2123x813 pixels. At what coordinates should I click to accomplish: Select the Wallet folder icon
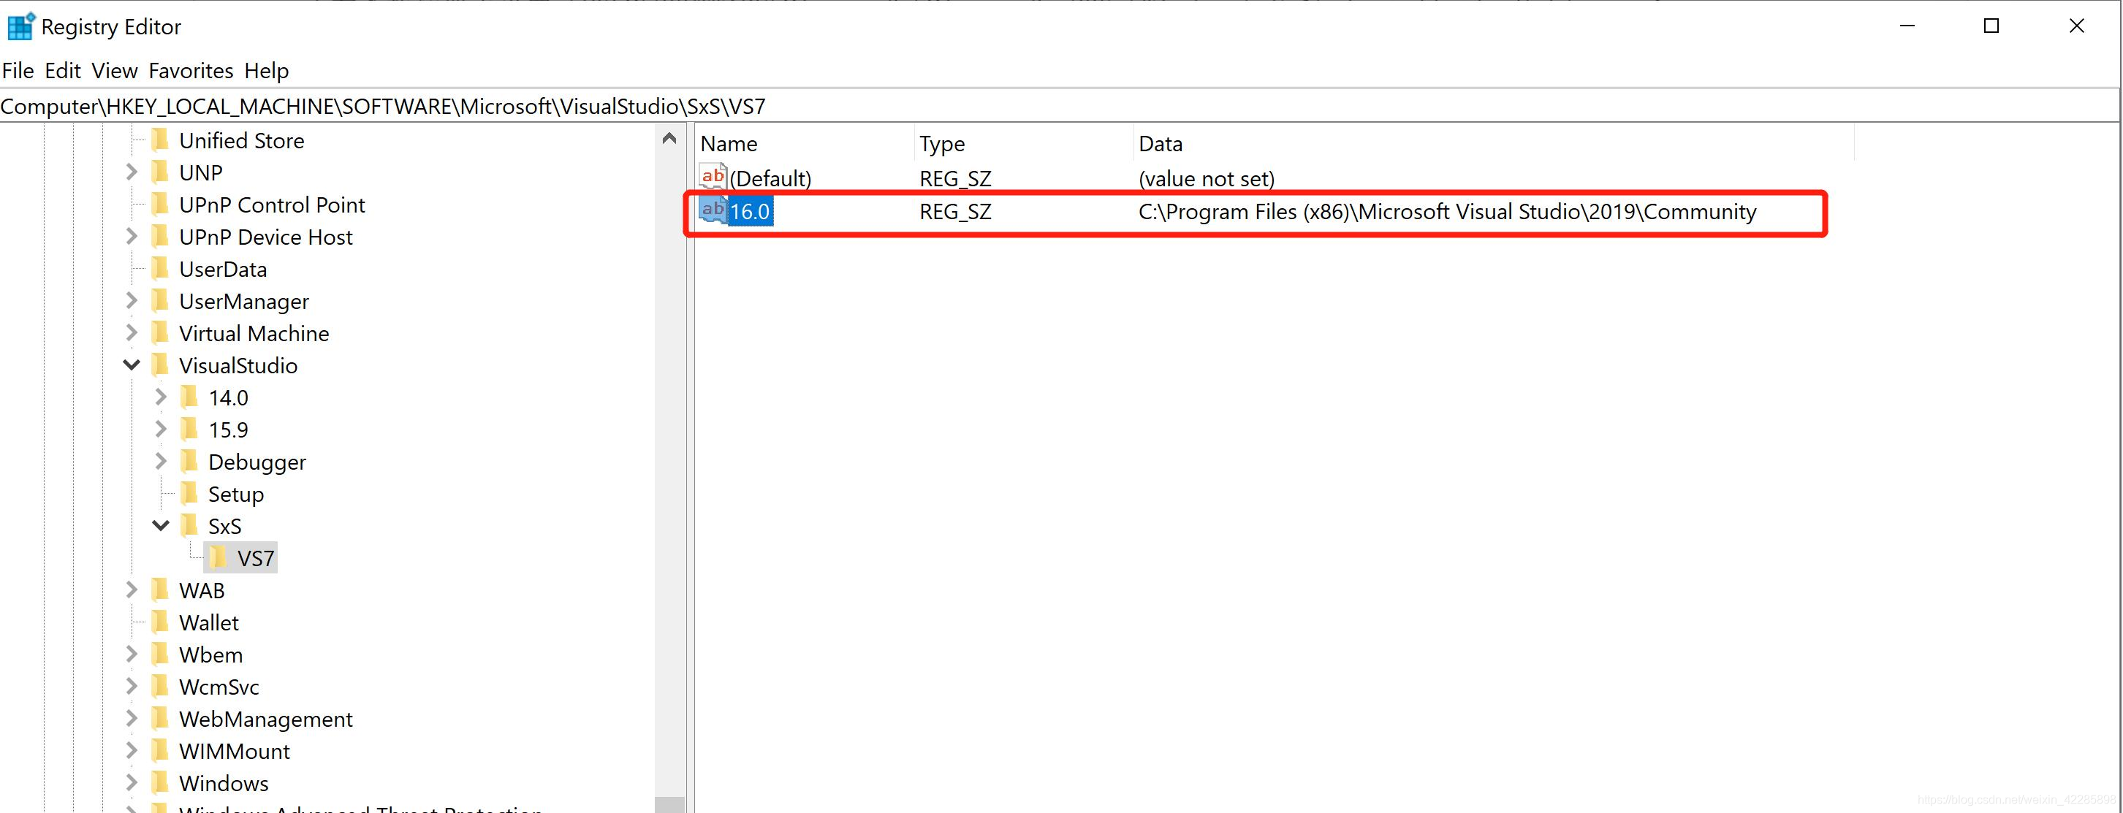161,622
